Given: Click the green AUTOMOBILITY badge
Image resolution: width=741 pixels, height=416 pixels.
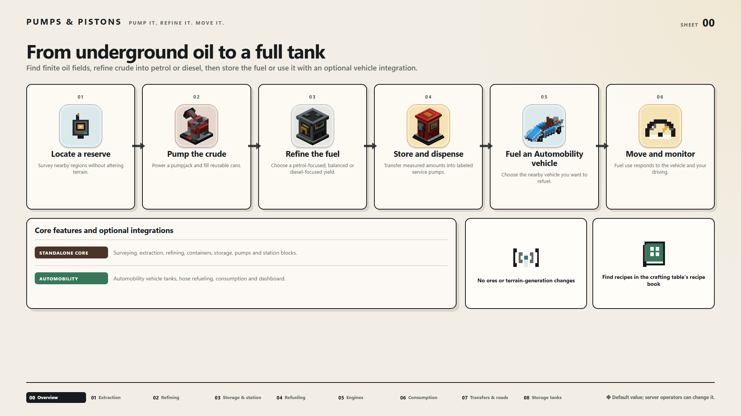Looking at the screenshot, I should [x=71, y=278].
